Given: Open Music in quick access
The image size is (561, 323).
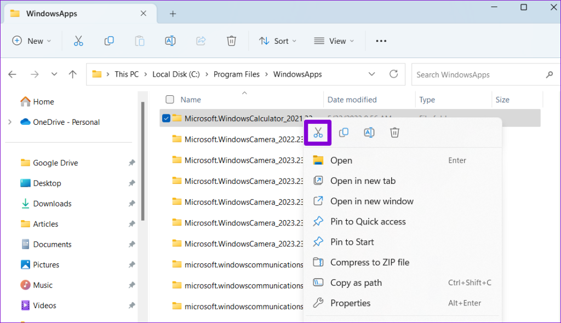Looking at the screenshot, I should 37,285.
